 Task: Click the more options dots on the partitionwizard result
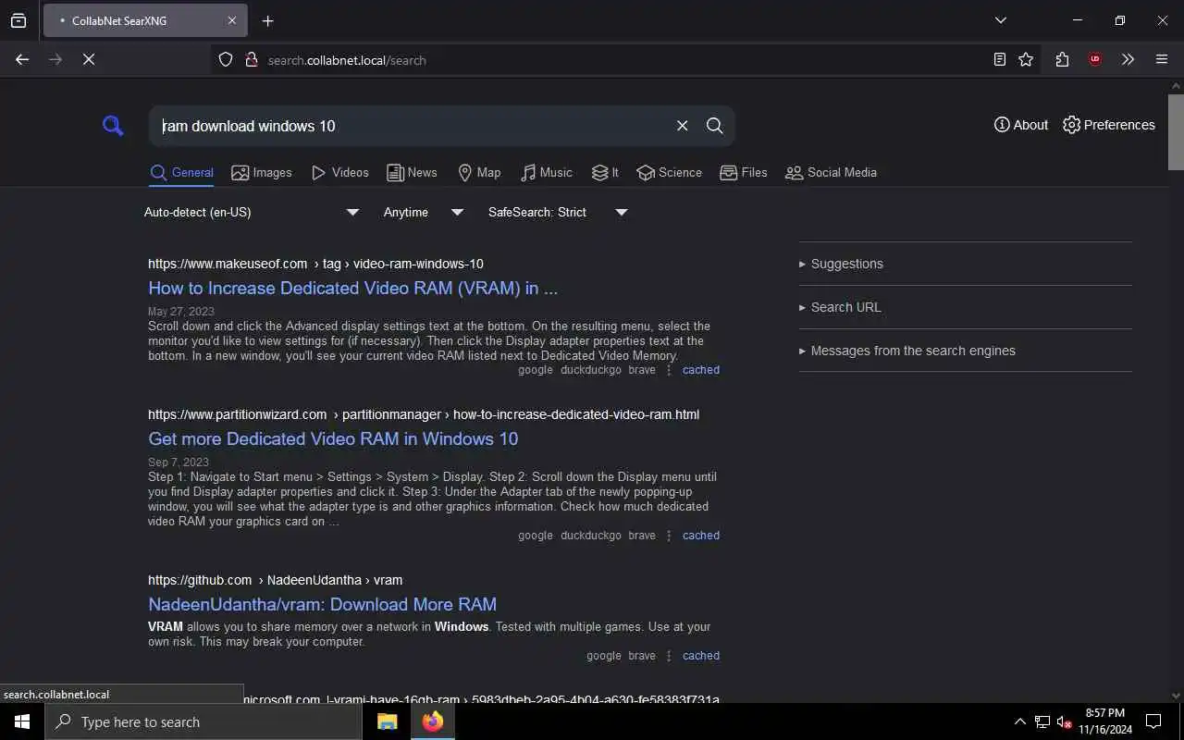(x=669, y=536)
